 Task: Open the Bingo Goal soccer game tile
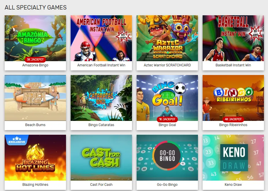[167, 98]
